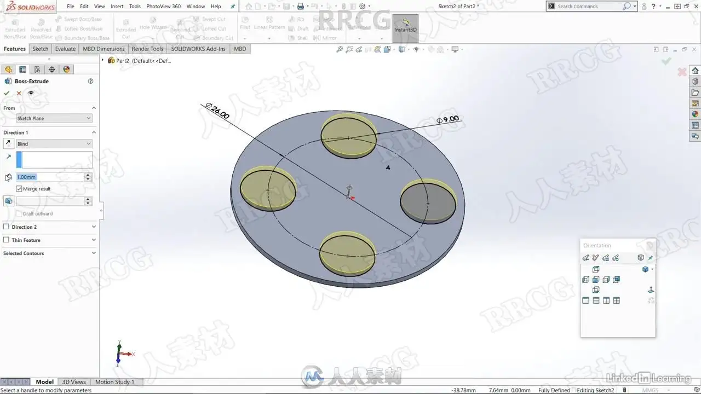Select the four view layout icon

pos(617,300)
